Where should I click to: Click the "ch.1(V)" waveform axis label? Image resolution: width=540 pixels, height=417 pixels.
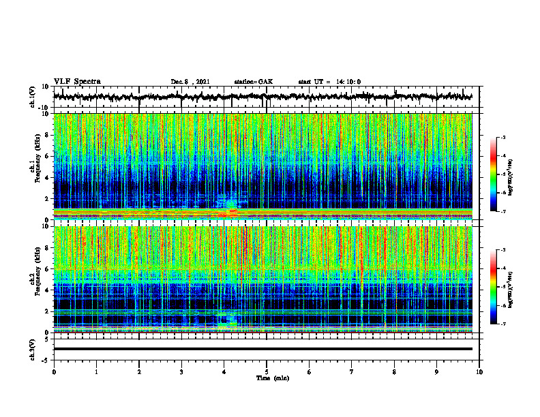click(33, 97)
